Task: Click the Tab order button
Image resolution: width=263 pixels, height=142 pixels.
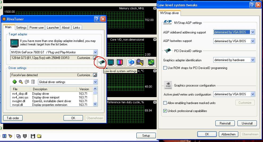Action: (13, 118)
